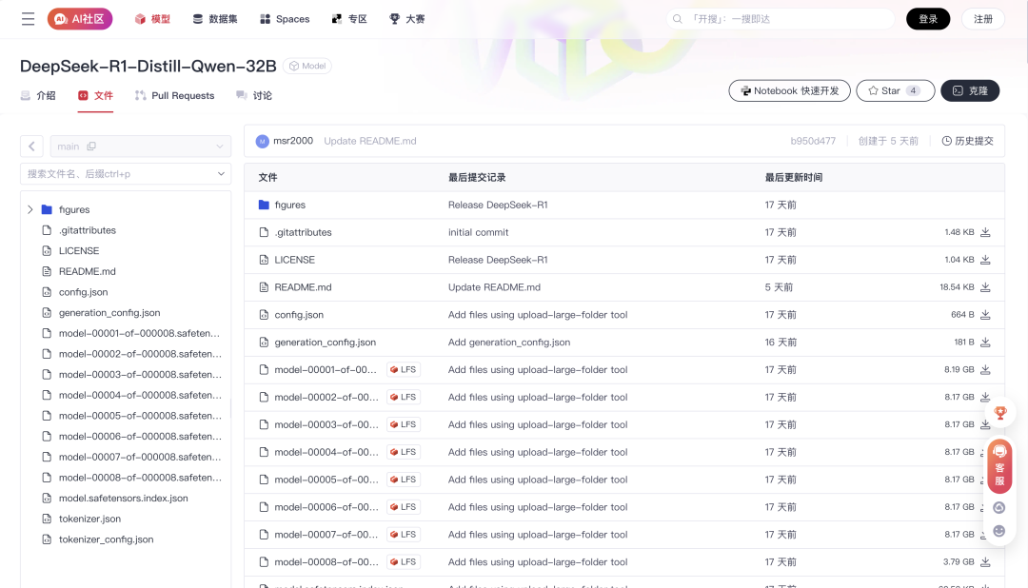Viewport: 1028px width, 588px height.
Task: Launch Notebook 快速开发
Action: pos(789,90)
